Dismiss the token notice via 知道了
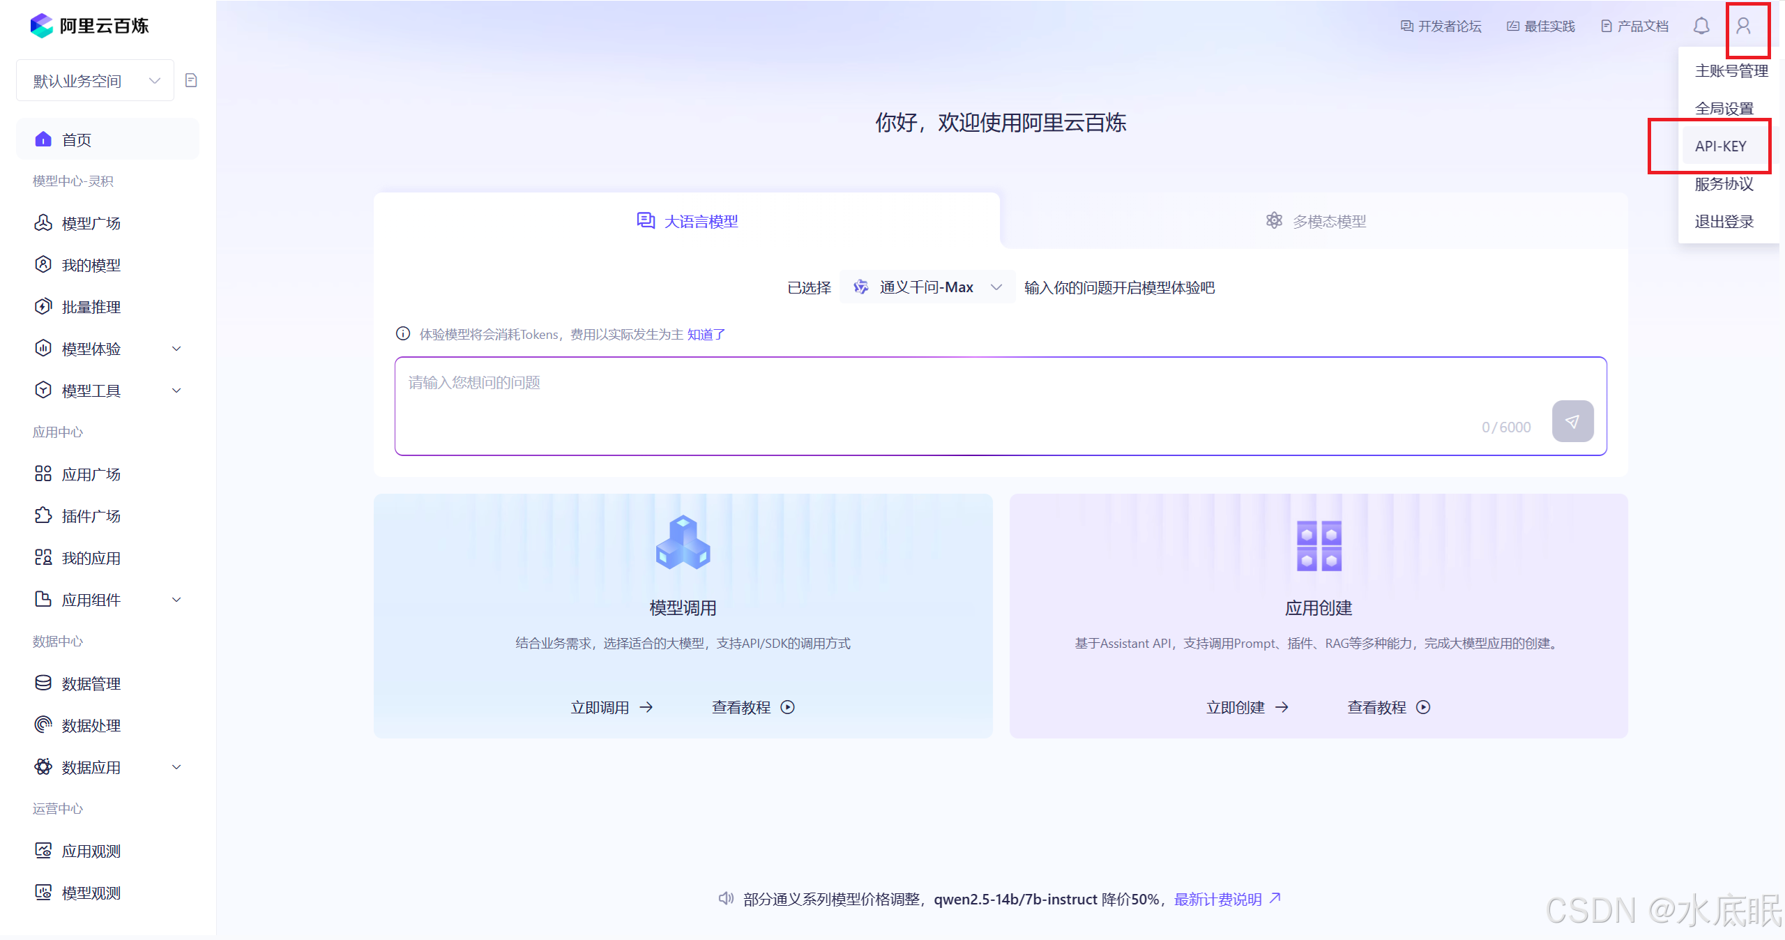Screen dimensions: 1785x940 pos(706,335)
